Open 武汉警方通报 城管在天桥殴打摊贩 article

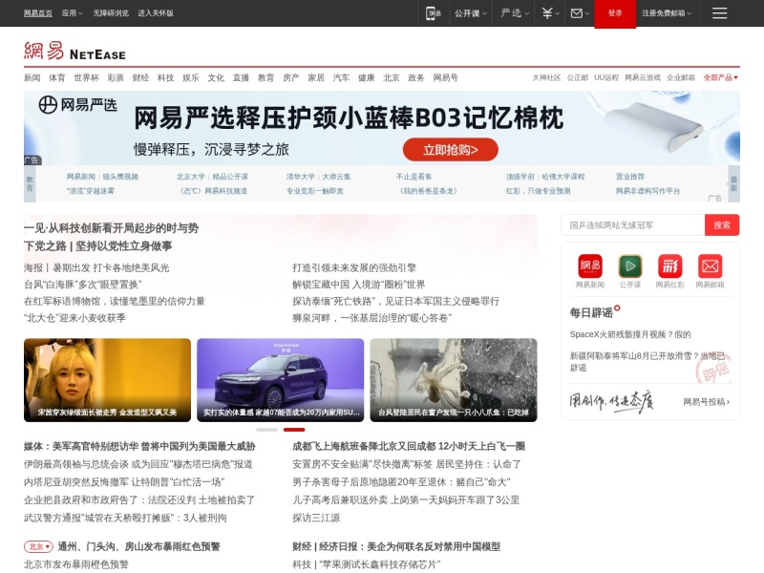click(x=125, y=518)
